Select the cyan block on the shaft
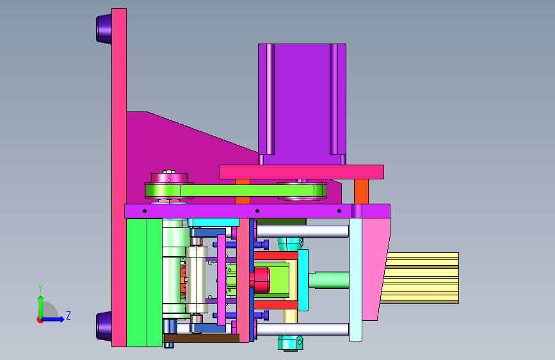 click(303, 280)
